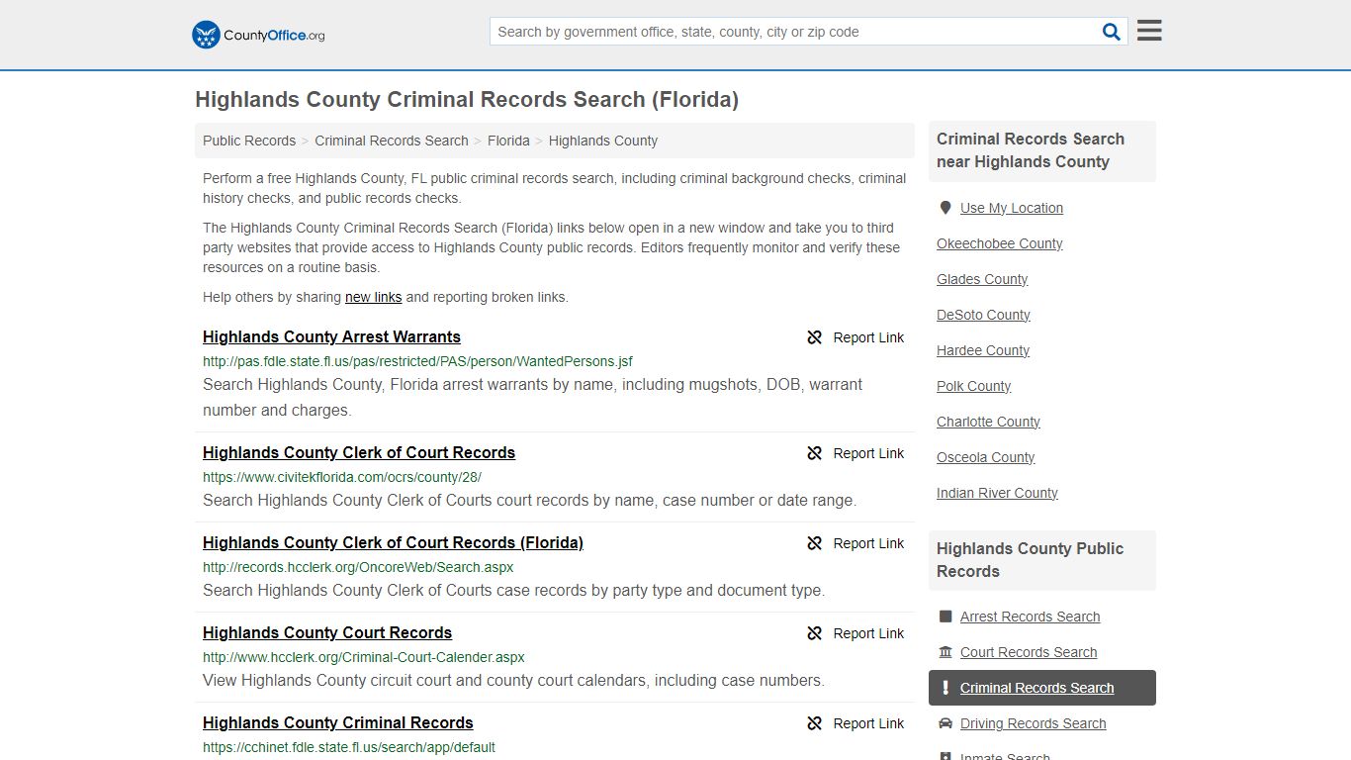Click broken-link icon for Clerk of Court Records
Image resolution: width=1351 pixels, height=760 pixels.
click(x=815, y=453)
